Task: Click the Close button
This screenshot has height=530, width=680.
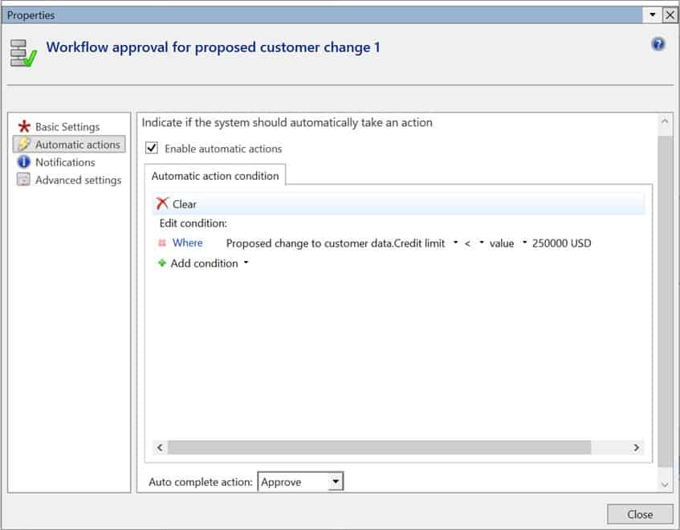Action: tap(640, 514)
